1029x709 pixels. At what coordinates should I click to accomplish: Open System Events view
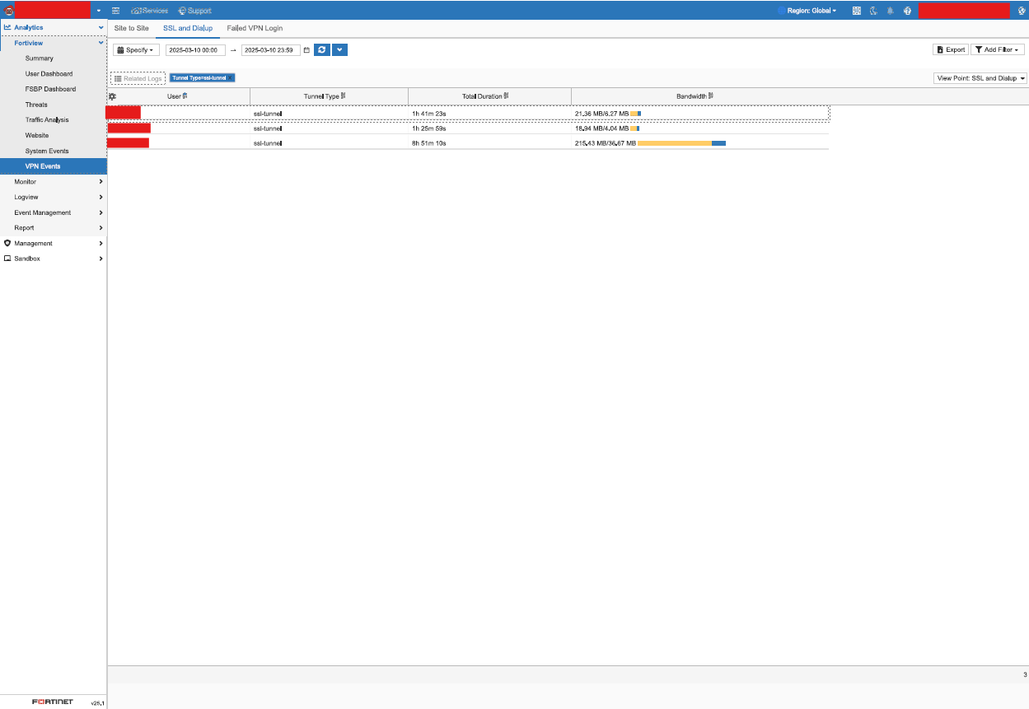pyautogui.click(x=47, y=151)
